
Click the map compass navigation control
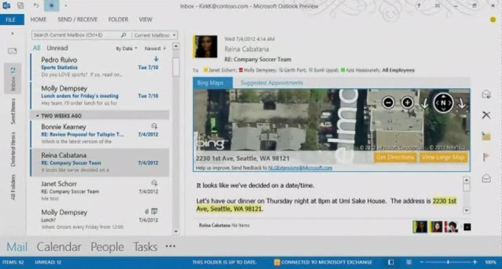443,102
